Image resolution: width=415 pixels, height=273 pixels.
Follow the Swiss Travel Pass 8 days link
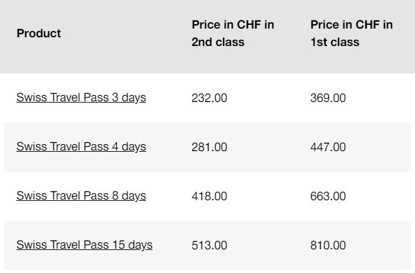pyautogui.click(x=81, y=196)
